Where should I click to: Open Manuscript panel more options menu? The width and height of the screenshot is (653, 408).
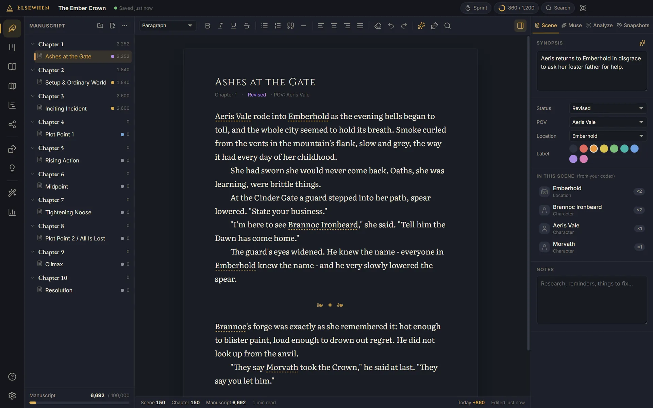click(124, 26)
